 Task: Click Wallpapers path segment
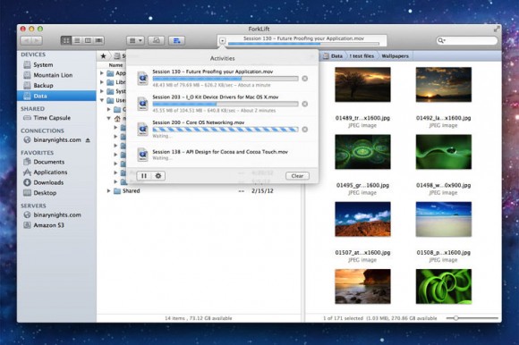395,56
